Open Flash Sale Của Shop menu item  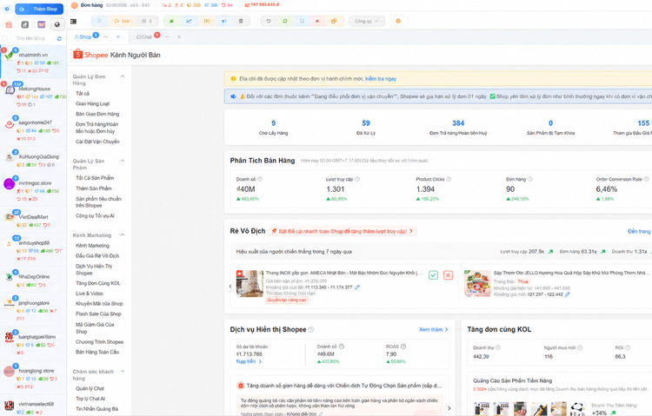pyautogui.click(x=98, y=314)
